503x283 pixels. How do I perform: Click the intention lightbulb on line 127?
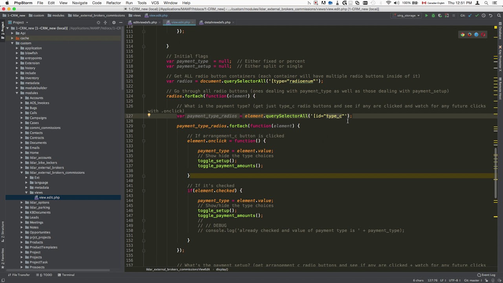[x=149, y=116]
